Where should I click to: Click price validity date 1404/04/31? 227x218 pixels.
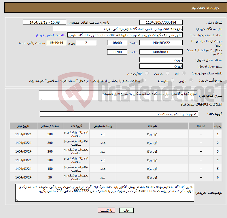pyautogui.click(x=161, y=52)
